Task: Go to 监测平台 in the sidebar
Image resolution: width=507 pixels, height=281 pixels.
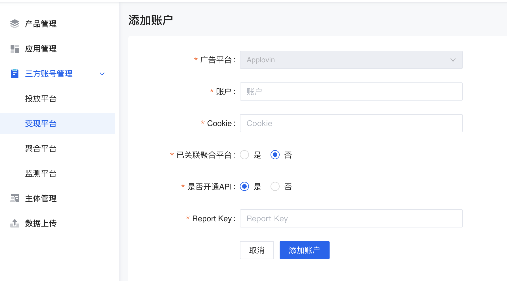Action: [41, 173]
